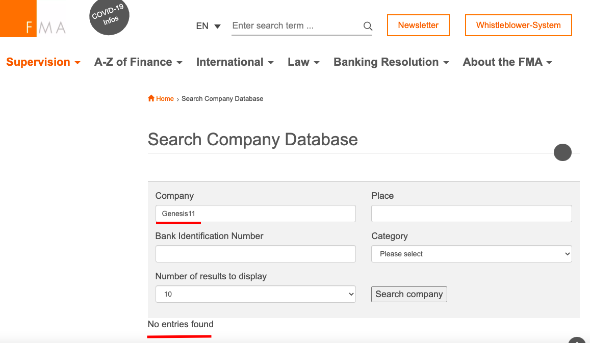Image resolution: width=590 pixels, height=343 pixels.
Task: Open the Number of results dropdown
Action: [x=255, y=294]
